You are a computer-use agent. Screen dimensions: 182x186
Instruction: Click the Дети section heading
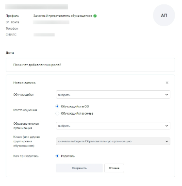pos(10,53)
